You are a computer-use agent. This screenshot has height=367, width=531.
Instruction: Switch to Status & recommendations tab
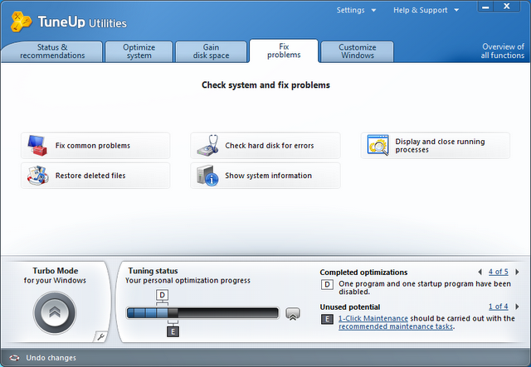click(51, 51)
